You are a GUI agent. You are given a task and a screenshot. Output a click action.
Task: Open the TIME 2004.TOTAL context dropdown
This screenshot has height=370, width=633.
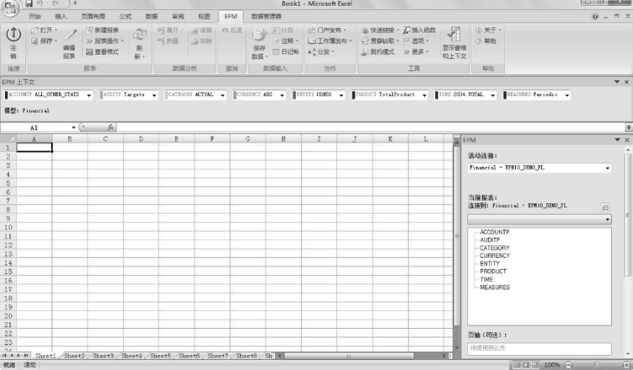tap(493, 95)
